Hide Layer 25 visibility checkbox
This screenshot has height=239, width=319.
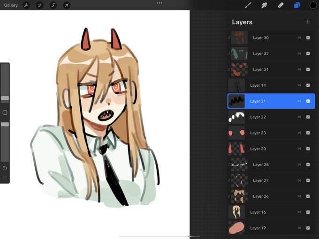click(308, 164)
